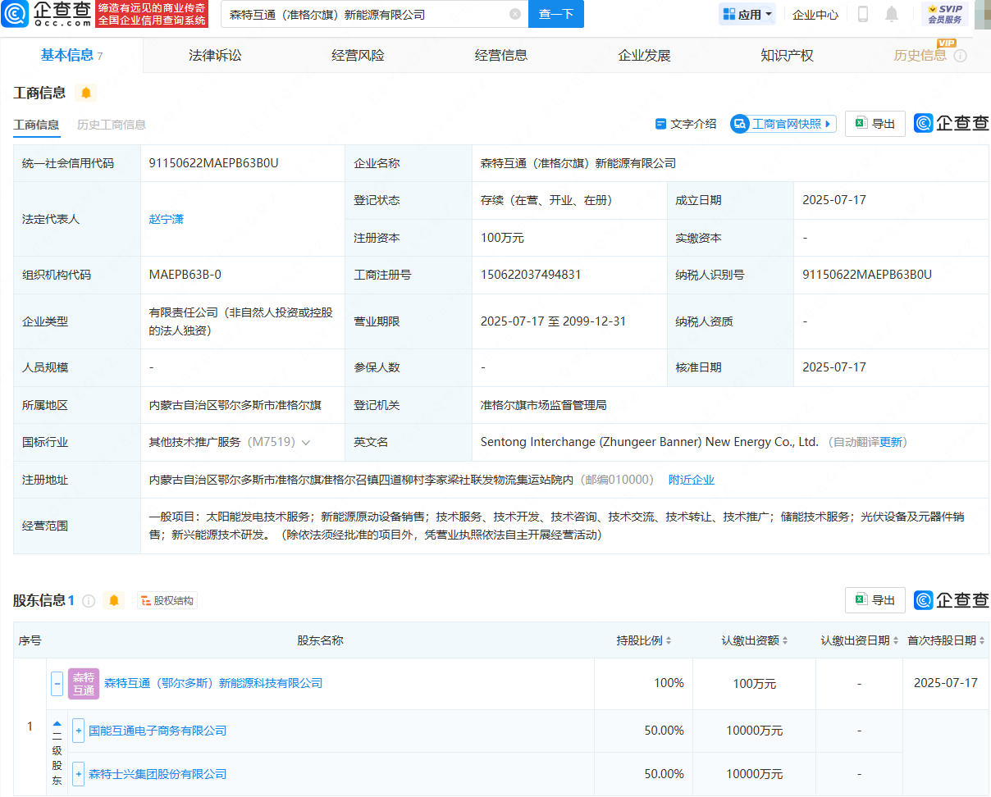
Task: Expand 国能互通电子商务有限公司 shareholder details
Action: tap(78, 729)
